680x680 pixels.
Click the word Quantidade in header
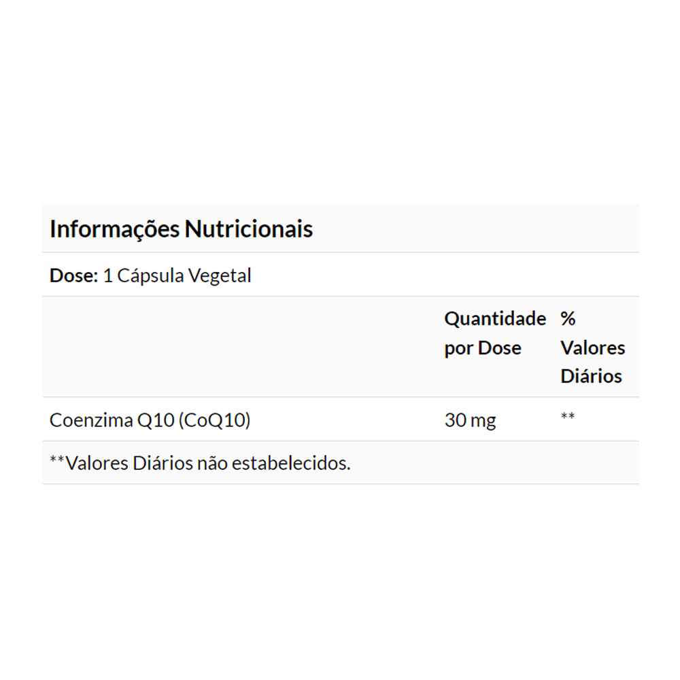[x=495, y=318]
